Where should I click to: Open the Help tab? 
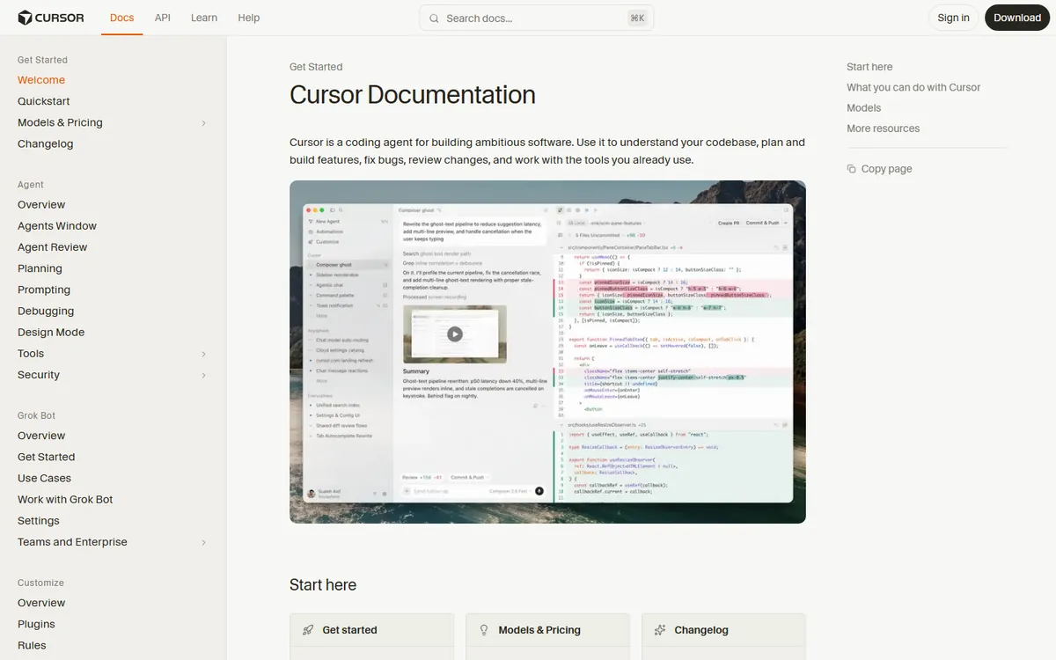[x=249, y=18]
